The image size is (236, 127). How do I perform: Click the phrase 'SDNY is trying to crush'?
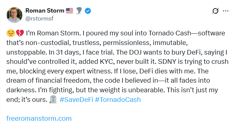193,62
